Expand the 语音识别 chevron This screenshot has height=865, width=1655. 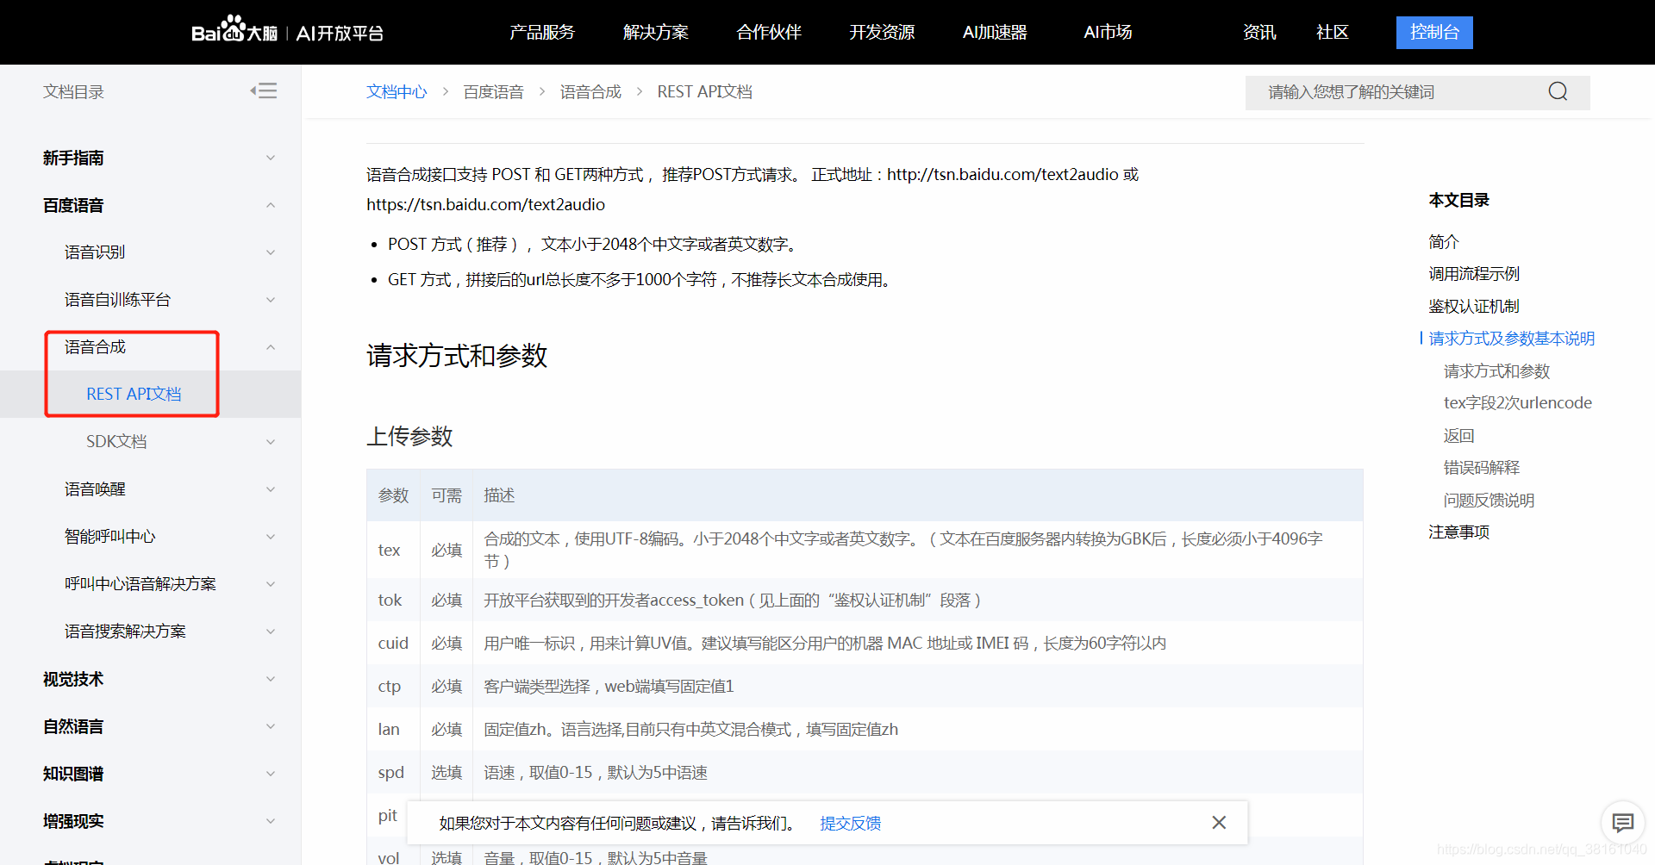pyautogui.click(x=271, y=252)
